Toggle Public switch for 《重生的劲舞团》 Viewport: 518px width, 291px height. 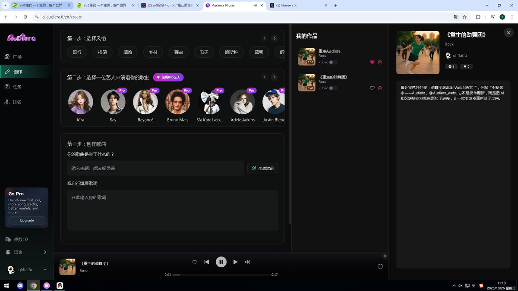click(x=333, y=88)
